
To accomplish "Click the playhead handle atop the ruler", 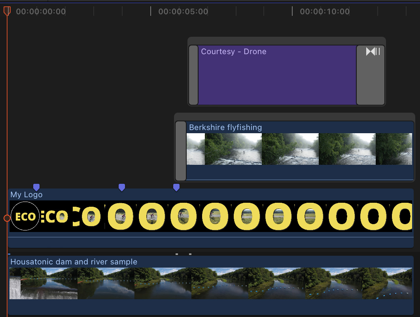I will click(7, 11).
